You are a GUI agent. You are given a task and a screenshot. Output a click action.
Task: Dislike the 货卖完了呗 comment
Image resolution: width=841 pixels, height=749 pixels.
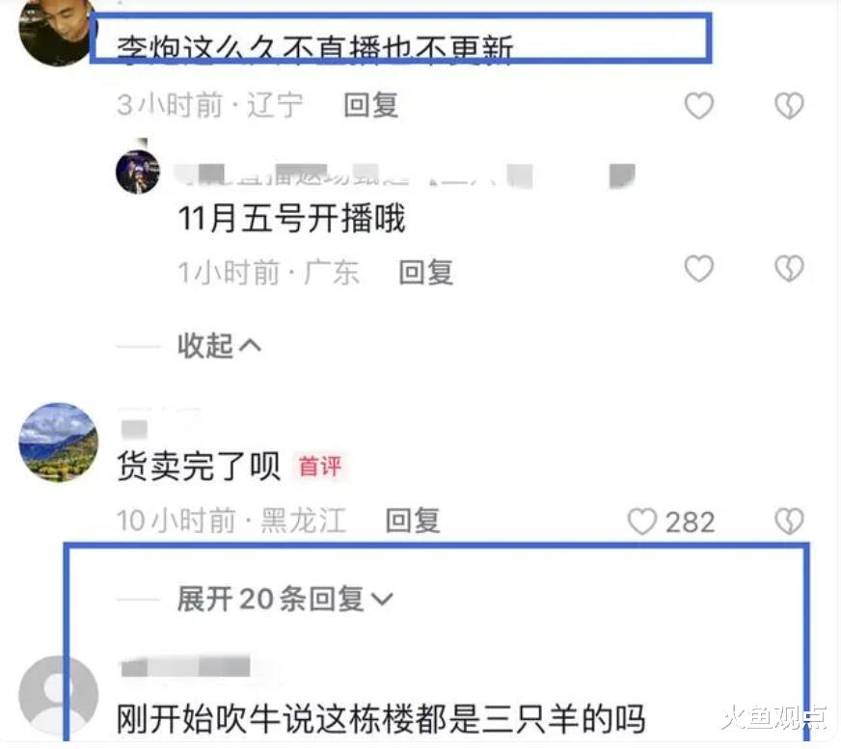coord(789,522)
